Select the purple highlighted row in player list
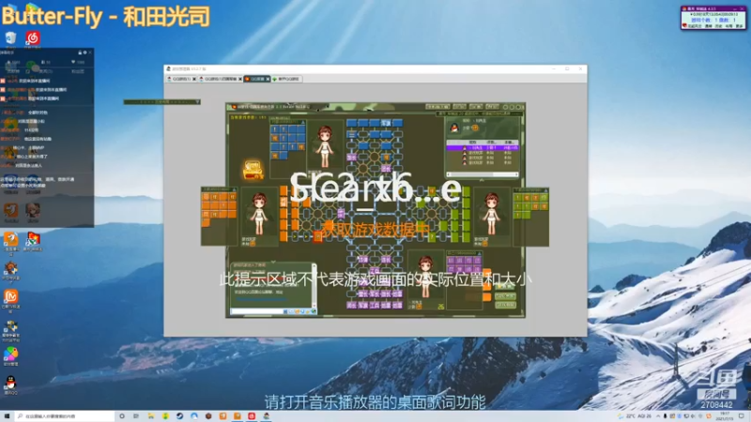 (483, 148)
